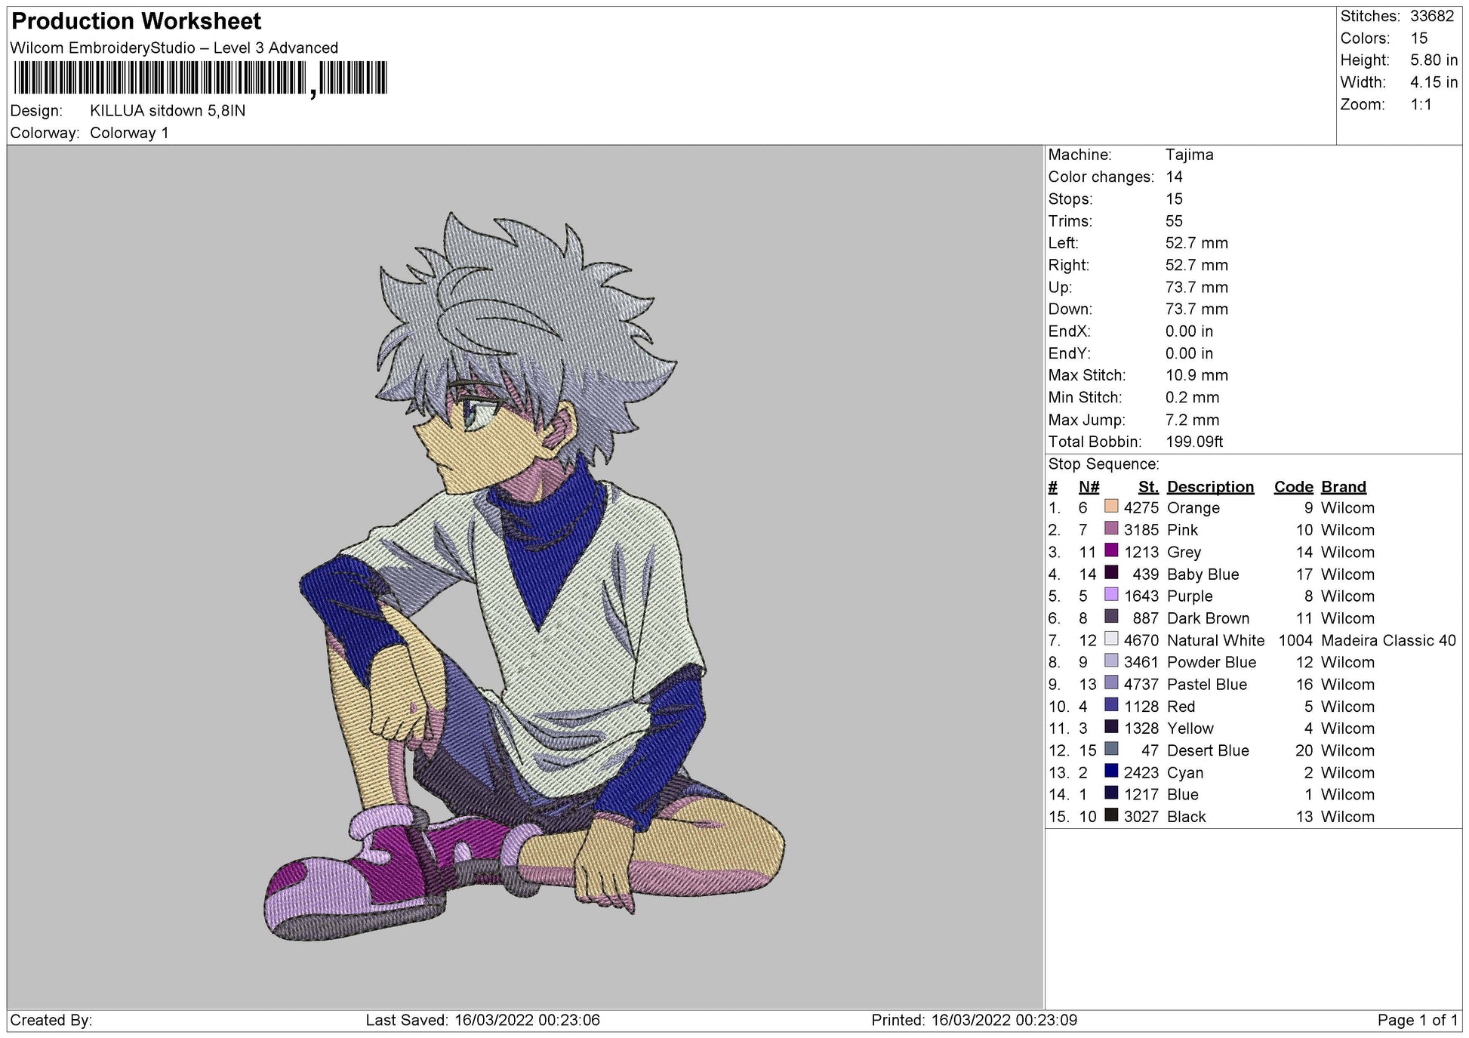Click the EndX value '0.00 in'
Screen dimensions: 1469x1038
[x=1189, y=331]
